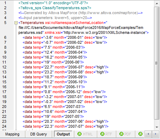Click the green StyleVision icon on PDF tab

point(121,134)
